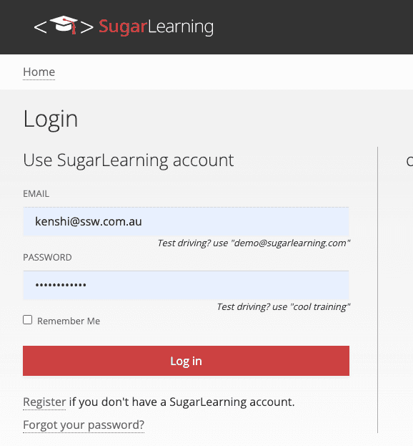
Task: Click the Use SugarLearning account heading
Action: pos(129,160)
